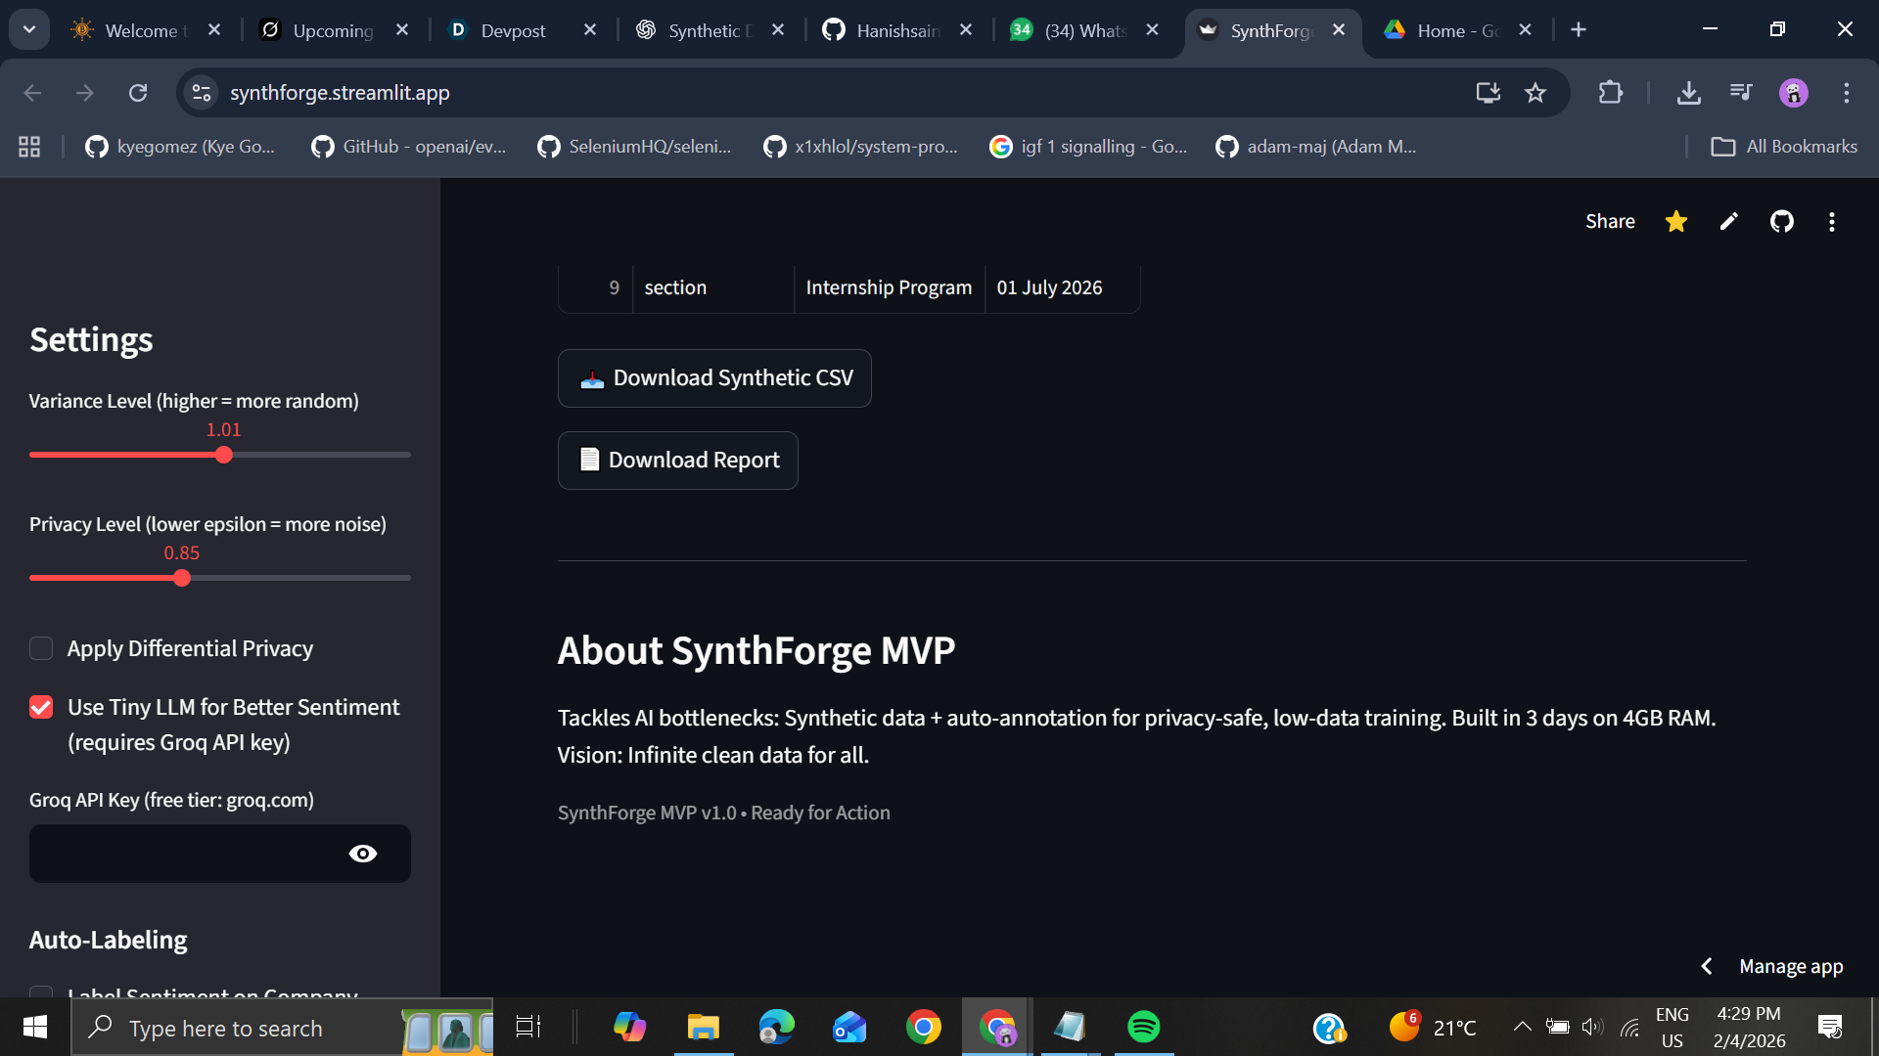Open the Chrome extensions puzzle icon
Image resolution: width=1879 pixels, height=1056 pixels.
(x=1610, y=93)
